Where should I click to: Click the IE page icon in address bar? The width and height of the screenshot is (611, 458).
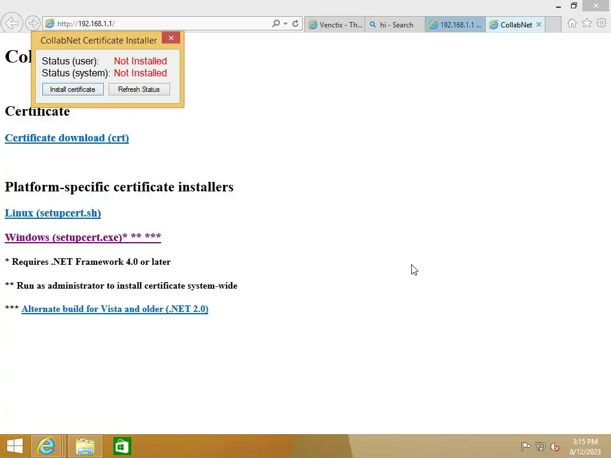[x=50, y=23]
